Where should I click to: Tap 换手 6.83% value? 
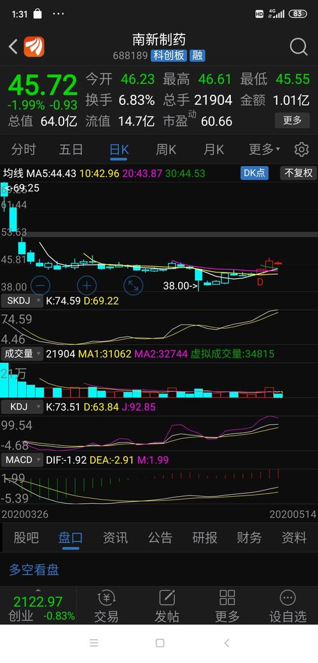[136, 100]
